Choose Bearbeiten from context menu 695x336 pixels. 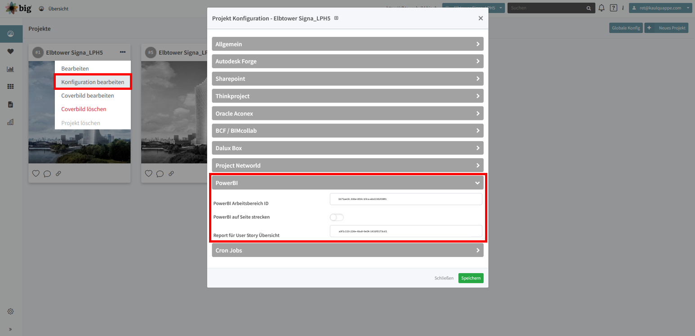pyautogui.click(x=75, y=68)
